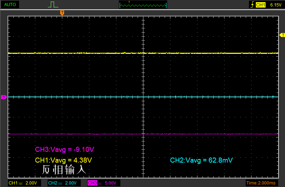Click the CH1 trigger source badge
This screenshot has height=187, width=285.
[260, 5]
